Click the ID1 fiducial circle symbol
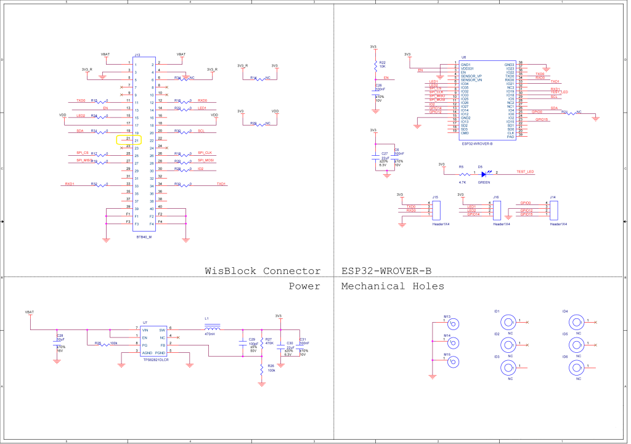The height and width of the screenshot is (444, 631). click(508, 321)
